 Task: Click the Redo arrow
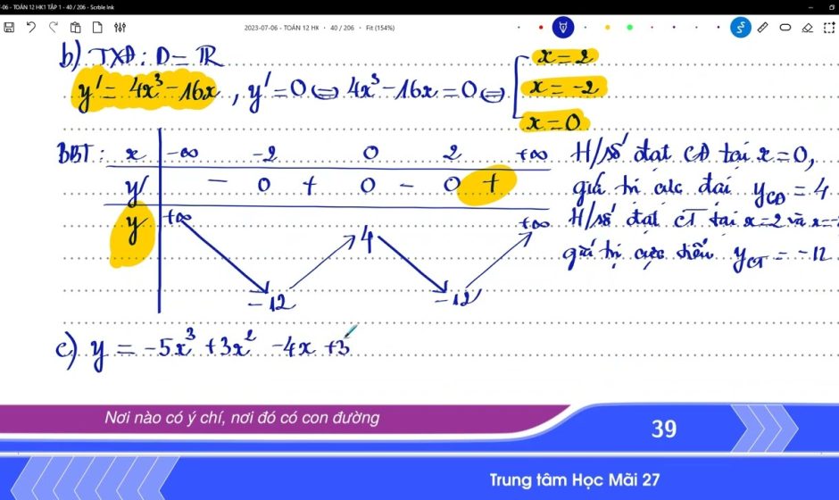click(53, 28)
